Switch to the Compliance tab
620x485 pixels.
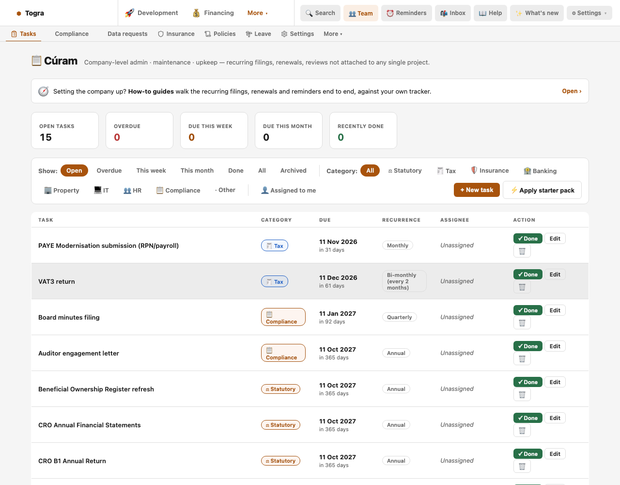click(72, 34)
